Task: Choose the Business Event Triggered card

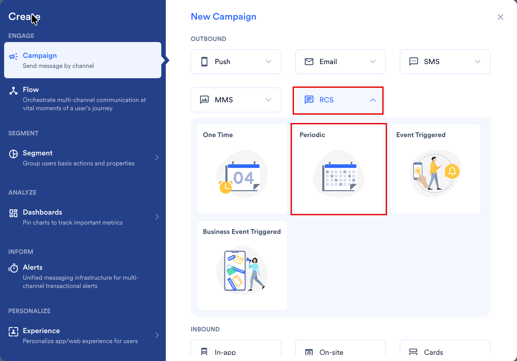Action: [x=242, y=266]
